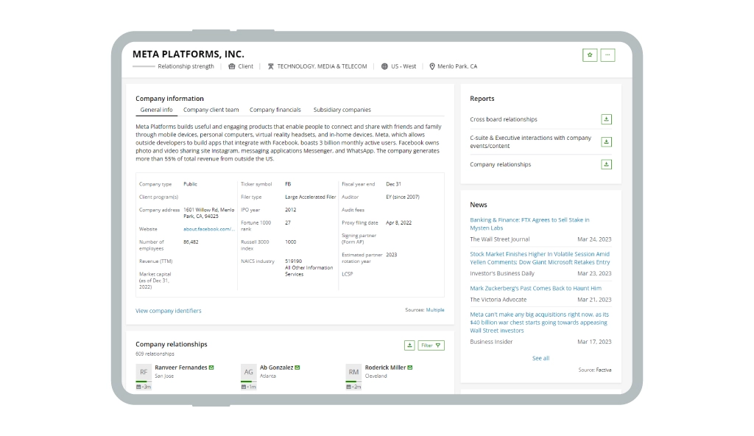Click See all in the News panel

coord(540,358)
